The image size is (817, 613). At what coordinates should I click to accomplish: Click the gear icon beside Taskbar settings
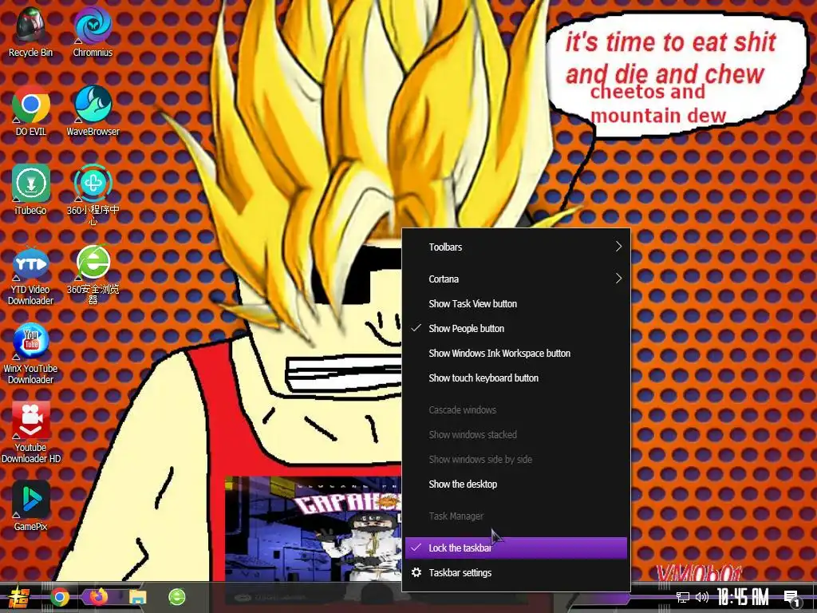pyautogui.click(x=416, y=572)
